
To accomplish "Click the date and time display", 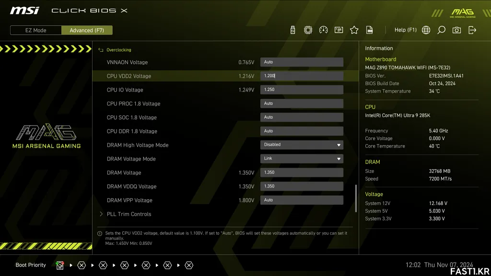I will [439, 264].
